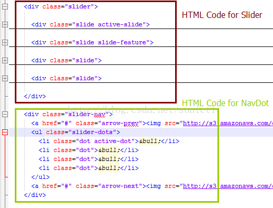Screen dimensions: 273x208
Task: Click the slider-nav div opening tag
Action: (x=68, y=115)
